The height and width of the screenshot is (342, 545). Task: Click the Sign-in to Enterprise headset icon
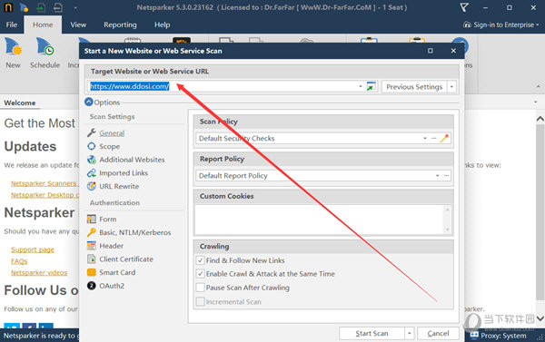(x=468, y=24)
